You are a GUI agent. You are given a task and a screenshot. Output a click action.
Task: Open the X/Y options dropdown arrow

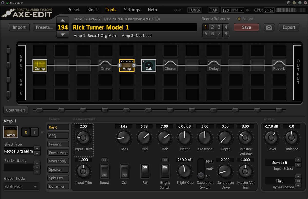pyautogui.click(x=42, y=132)
